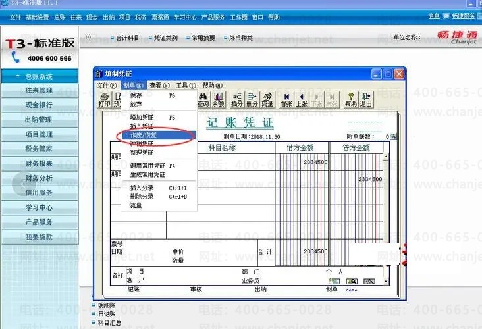Open 往来管理 in the sidebar

(x=40, y=90)
